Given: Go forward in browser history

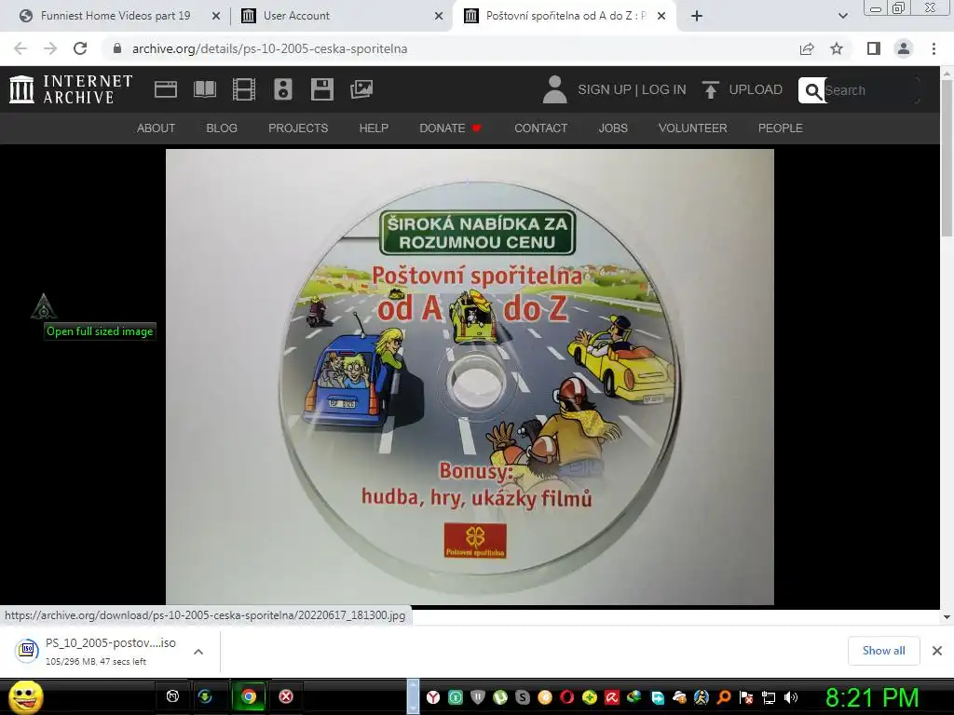Looking at the screenshot, I should 50,48.
